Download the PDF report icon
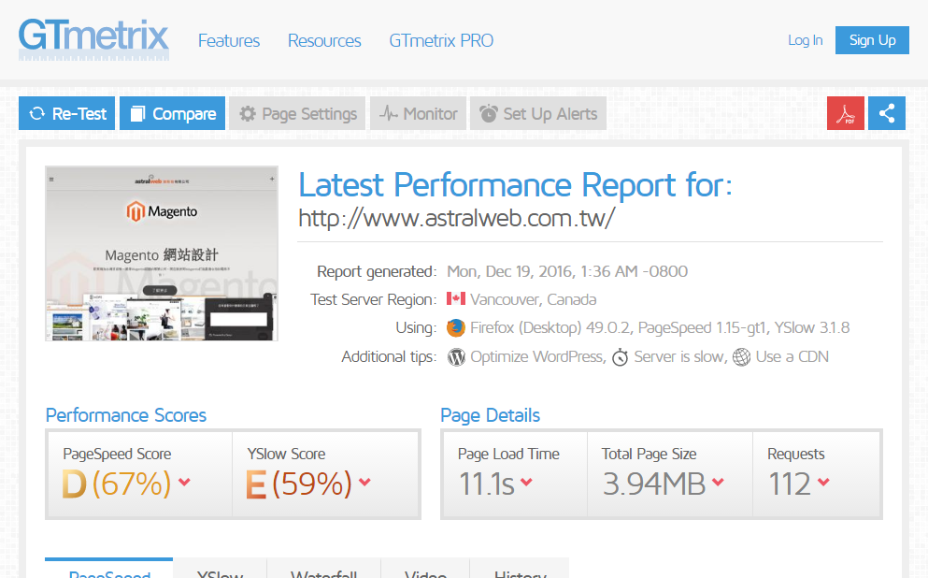 [x=845, y=113]
